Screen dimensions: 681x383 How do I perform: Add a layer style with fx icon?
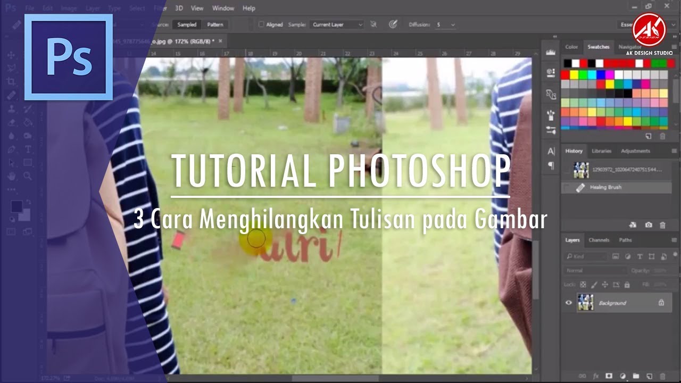click(596, 376)
